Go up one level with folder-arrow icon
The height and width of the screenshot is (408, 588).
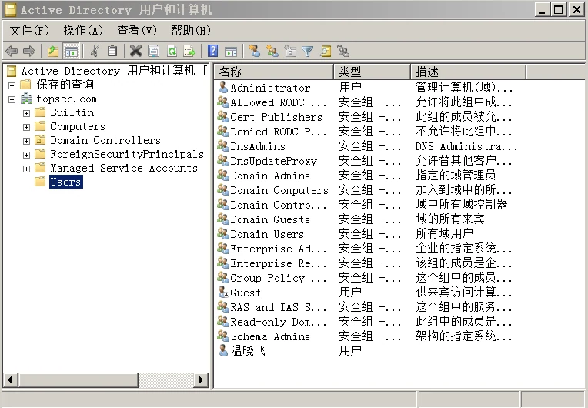coord(53,51)
